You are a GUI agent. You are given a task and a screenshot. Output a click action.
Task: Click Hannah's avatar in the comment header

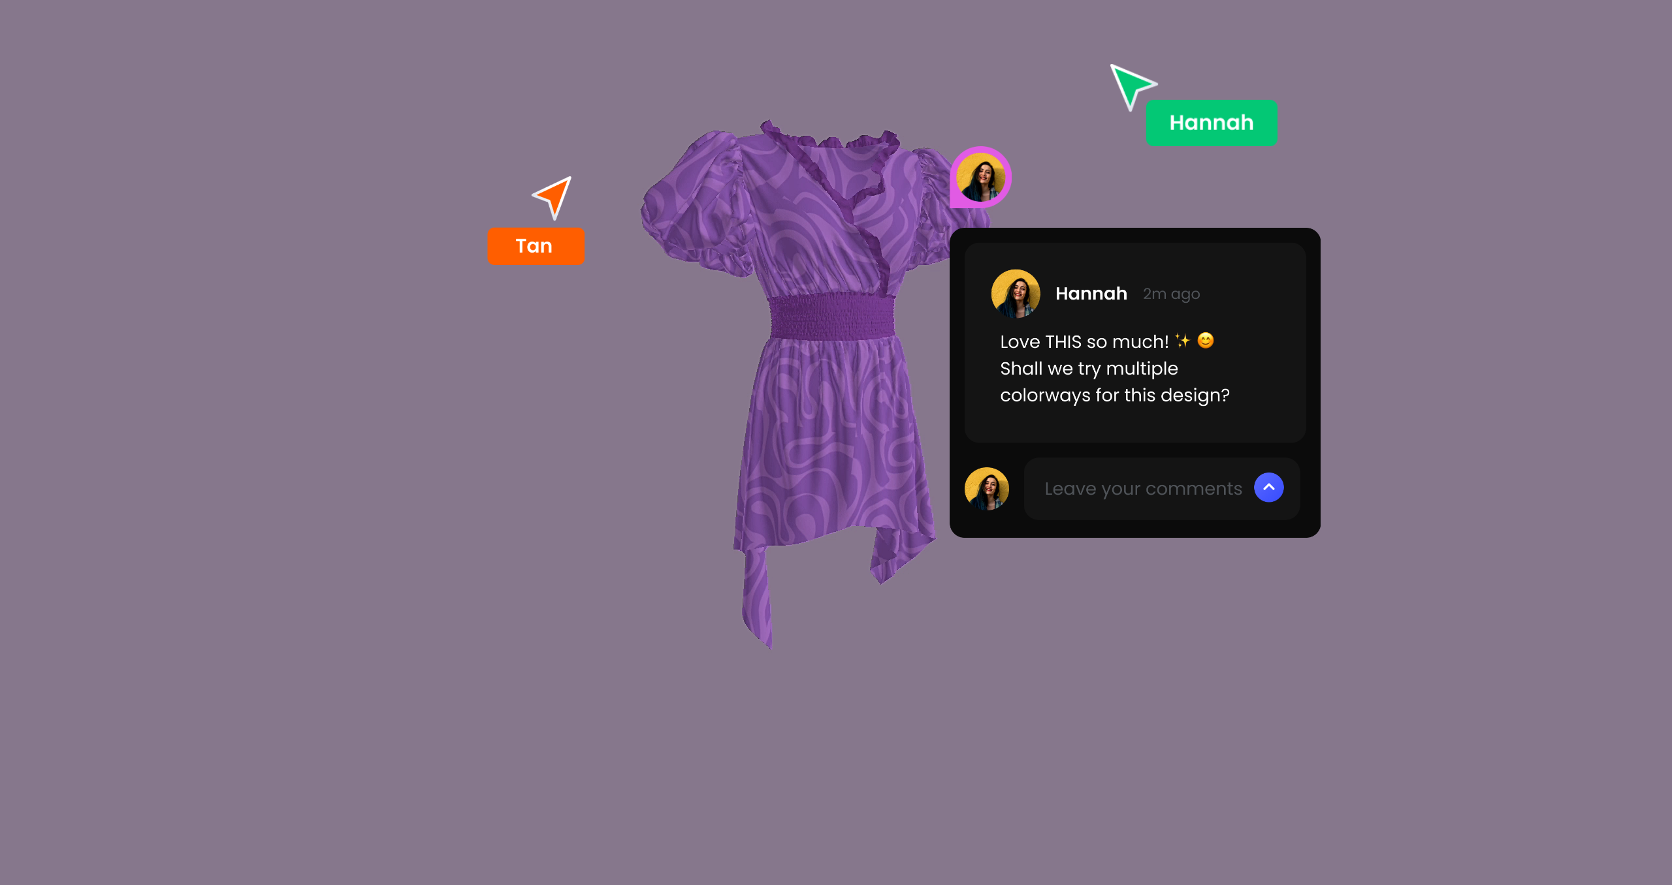1016,294
